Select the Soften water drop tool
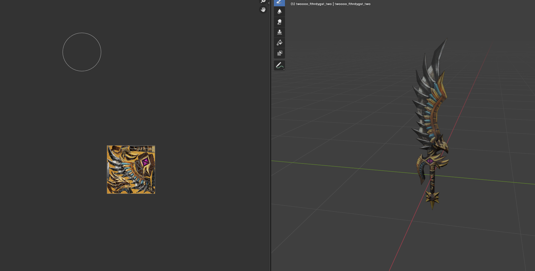 click(x=279, y=12)
